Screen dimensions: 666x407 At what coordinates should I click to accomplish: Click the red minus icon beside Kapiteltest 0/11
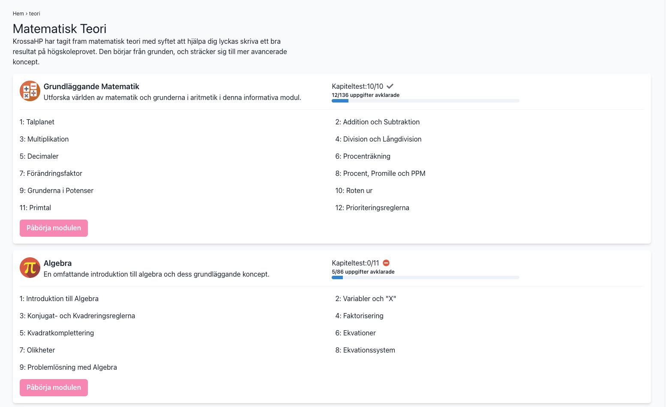(x=386, y=263)
